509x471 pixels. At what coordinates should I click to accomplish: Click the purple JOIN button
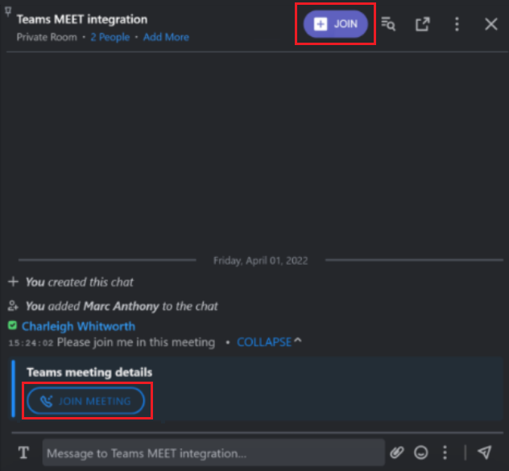(335, 23)
